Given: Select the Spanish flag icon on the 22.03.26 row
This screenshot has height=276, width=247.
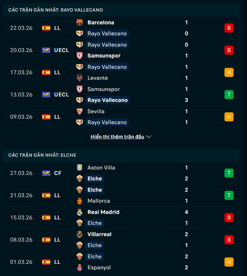Looking at the screenshot, I should coord(46,28).
